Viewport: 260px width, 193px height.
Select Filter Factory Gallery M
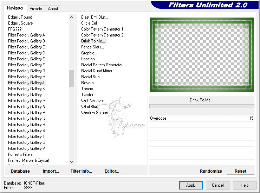[x=27, y=101]
